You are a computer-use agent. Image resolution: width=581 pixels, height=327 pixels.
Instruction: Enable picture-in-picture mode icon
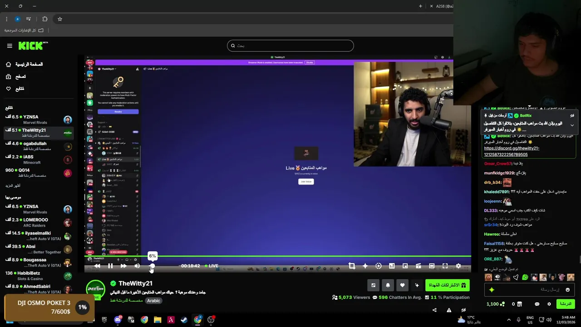(x=405, y=266)
